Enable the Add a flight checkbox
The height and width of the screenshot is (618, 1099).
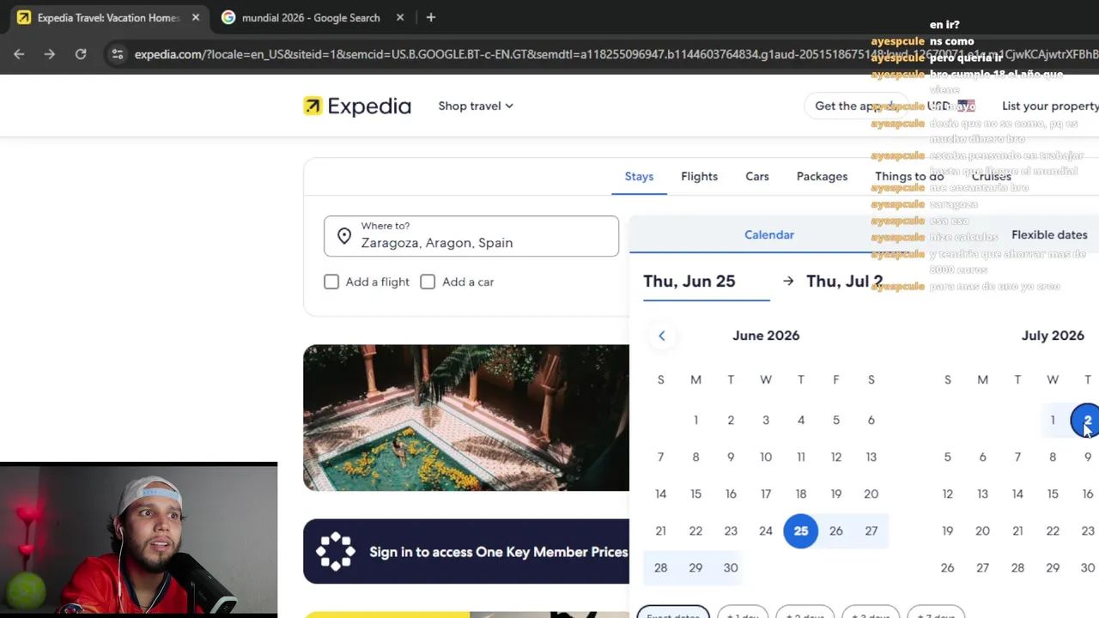331,282
